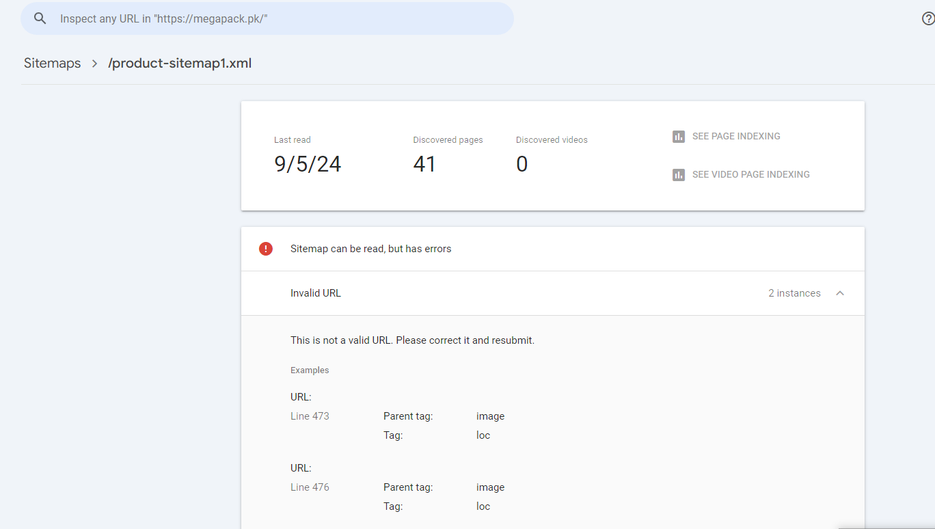Viewport: 935px width, 529px height.
Task: Click the Discovered videos value 0
Action: pos(522,164)
